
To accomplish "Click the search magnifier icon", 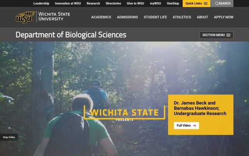I will 217,4.
